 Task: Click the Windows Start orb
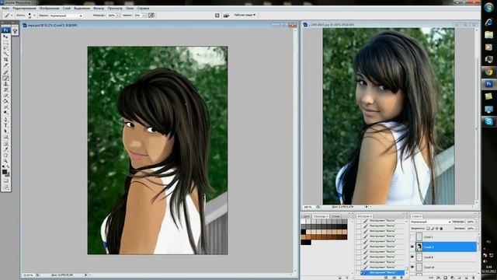click(x=488, y=7)
